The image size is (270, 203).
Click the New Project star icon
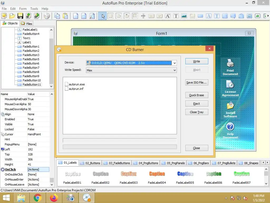(4, 16)
